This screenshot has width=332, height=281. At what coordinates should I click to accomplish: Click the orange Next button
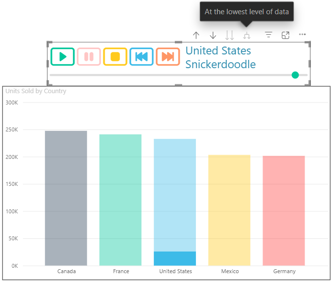[168, 56]
